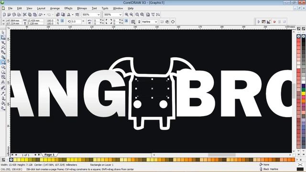The image size is (306, 172).
Task: Open the File menu
Action: [10, 9]
